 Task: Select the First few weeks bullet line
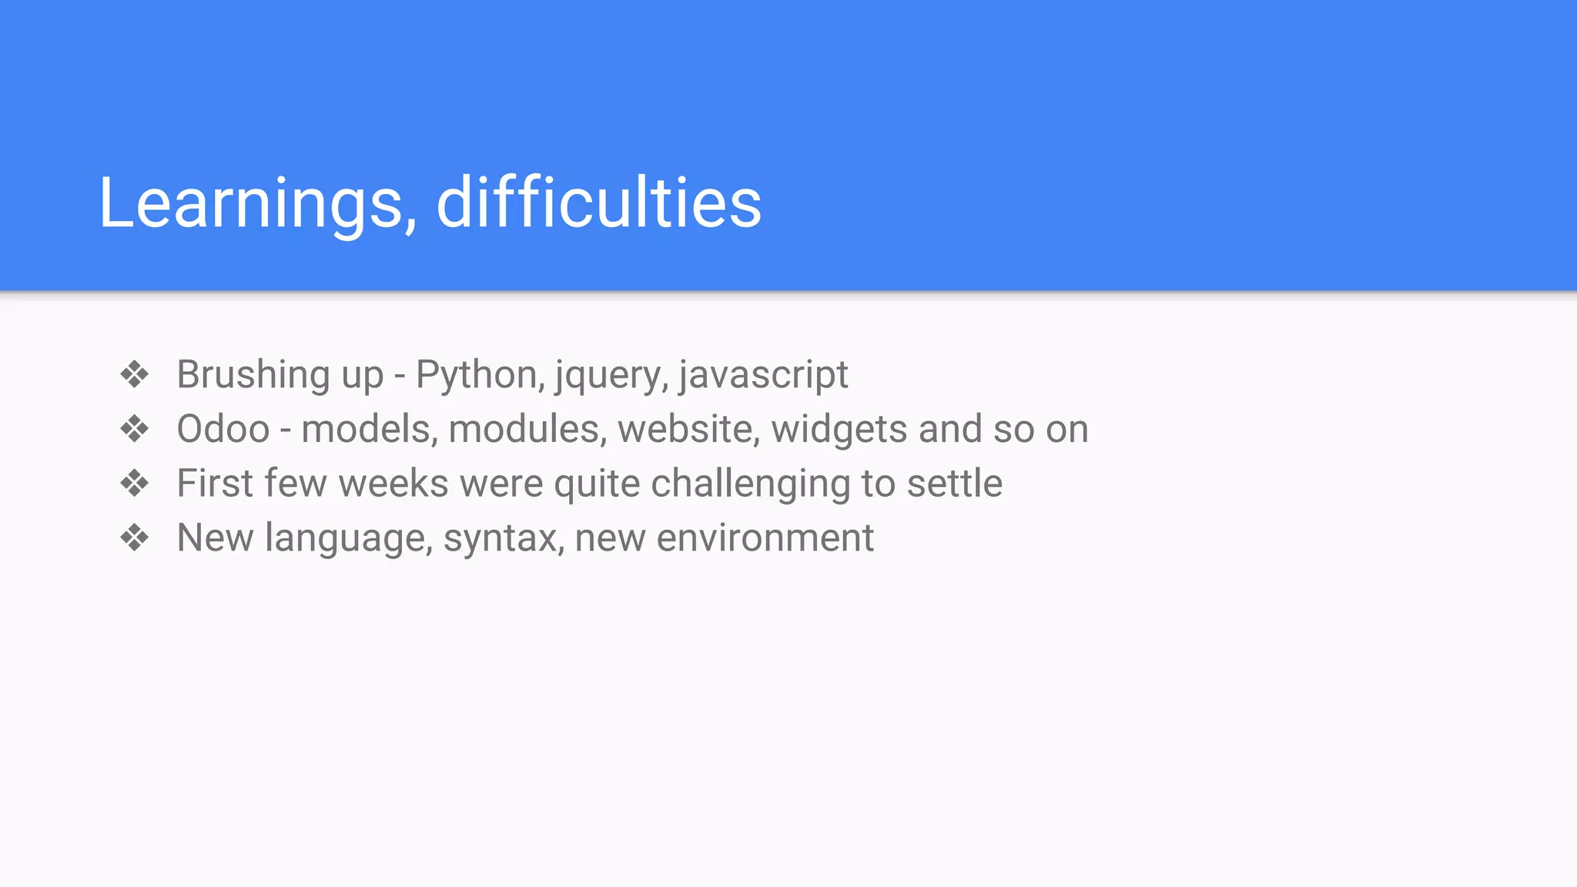point(589,484)
